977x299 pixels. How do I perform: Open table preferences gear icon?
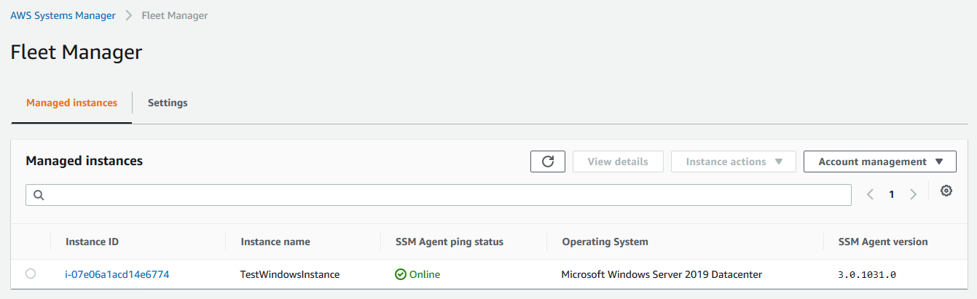click(946, 191)
